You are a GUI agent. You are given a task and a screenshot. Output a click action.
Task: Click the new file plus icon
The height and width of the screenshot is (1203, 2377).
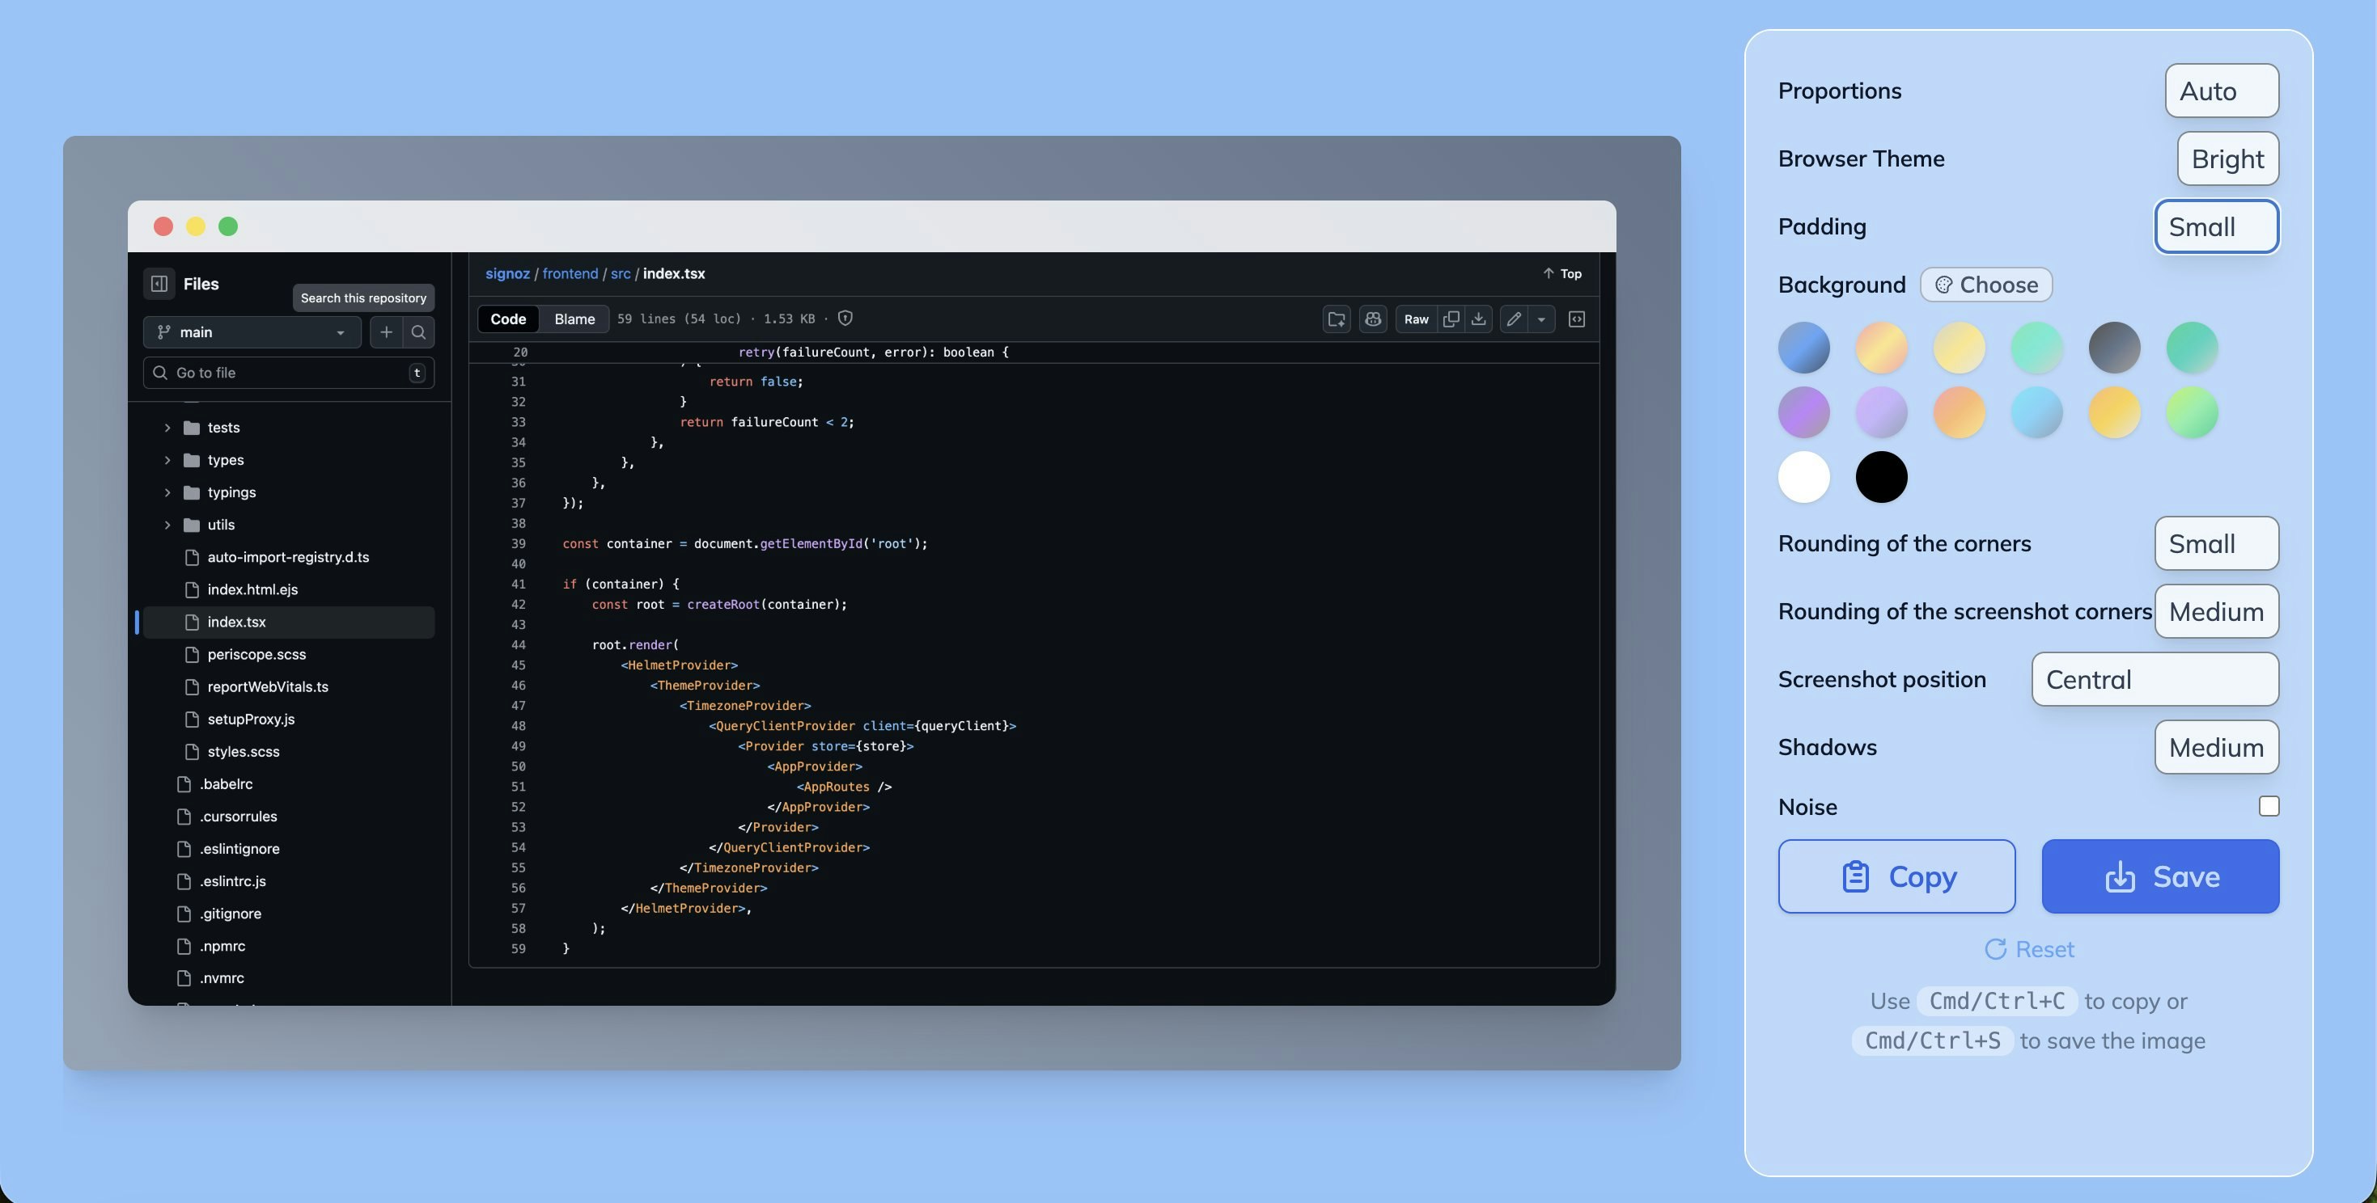point(387,331)
